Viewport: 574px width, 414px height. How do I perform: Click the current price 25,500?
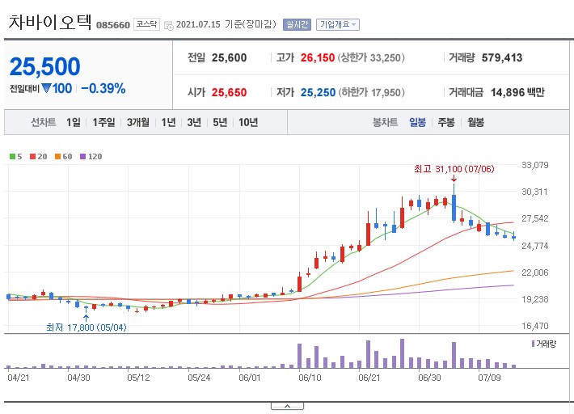tap(44, 66)
